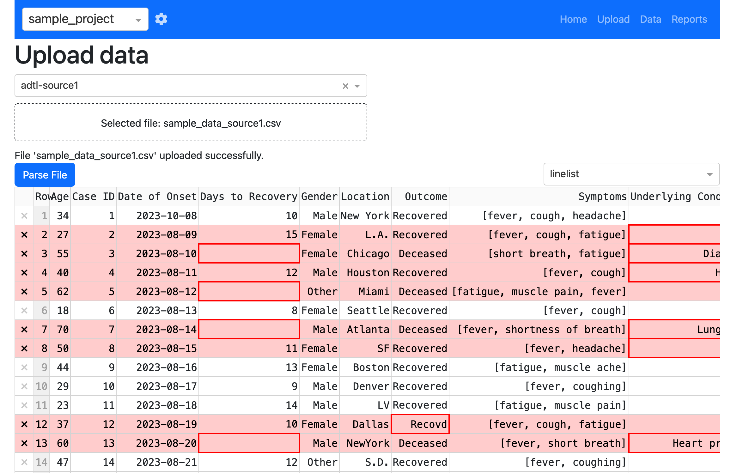Select the [fatigue, muscle ache] symptoms cell
The width and height of the screenshot is (737, 473).
click(539, 367)
